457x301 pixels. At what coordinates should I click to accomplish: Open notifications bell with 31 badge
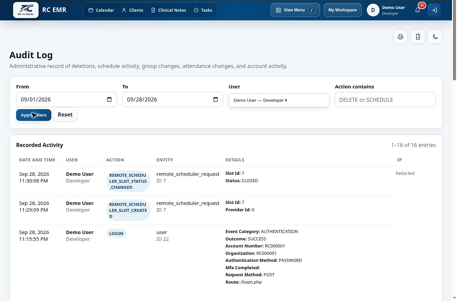click(418, 10)
